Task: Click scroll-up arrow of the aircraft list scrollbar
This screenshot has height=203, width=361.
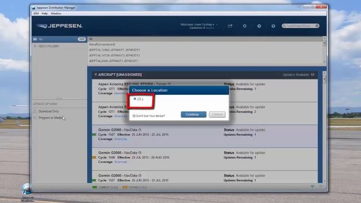Action: (324, 38)
